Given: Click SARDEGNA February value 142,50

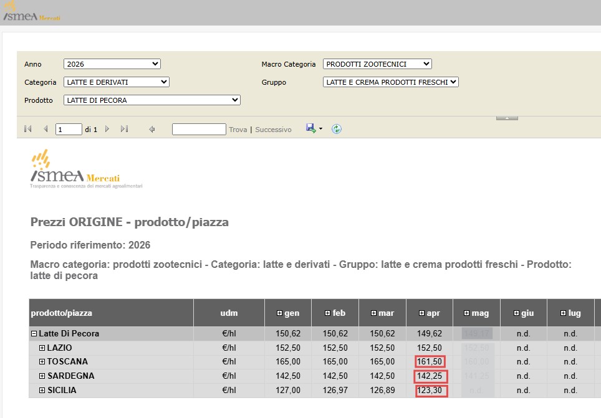Looking at the screenshot, I should coord(335,376).
